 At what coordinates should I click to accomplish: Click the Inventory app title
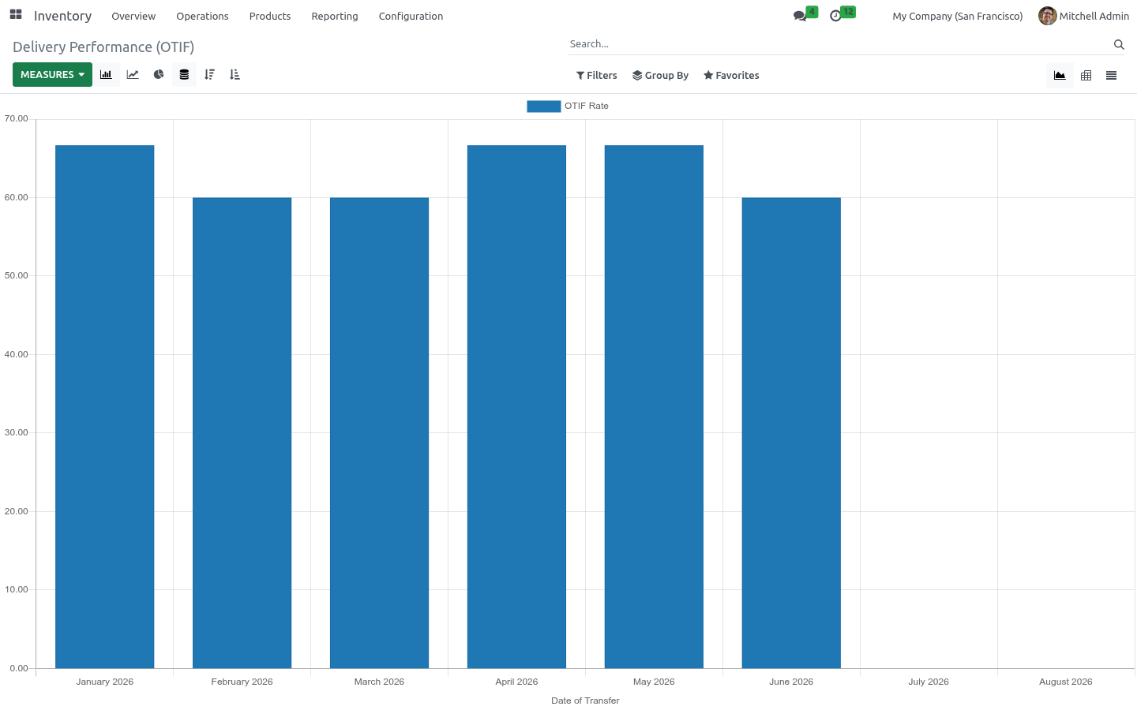pyautogui.click(x=63, y=16)
